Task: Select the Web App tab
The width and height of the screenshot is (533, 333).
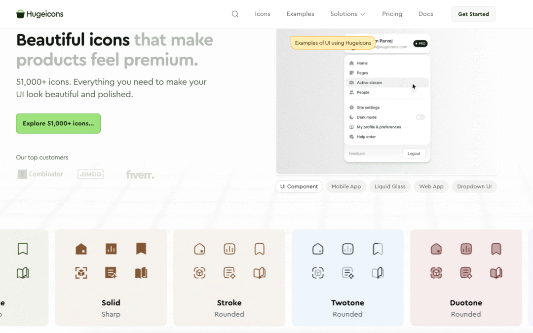Action: click(431, 186)
